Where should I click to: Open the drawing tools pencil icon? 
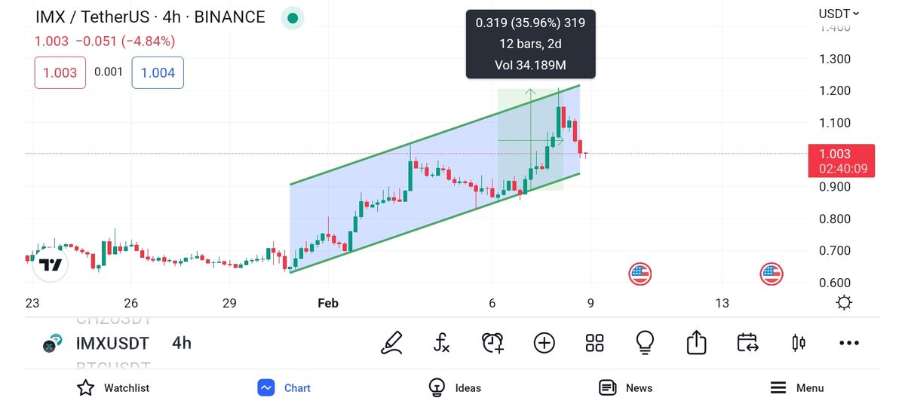click(x=391, y=343)
